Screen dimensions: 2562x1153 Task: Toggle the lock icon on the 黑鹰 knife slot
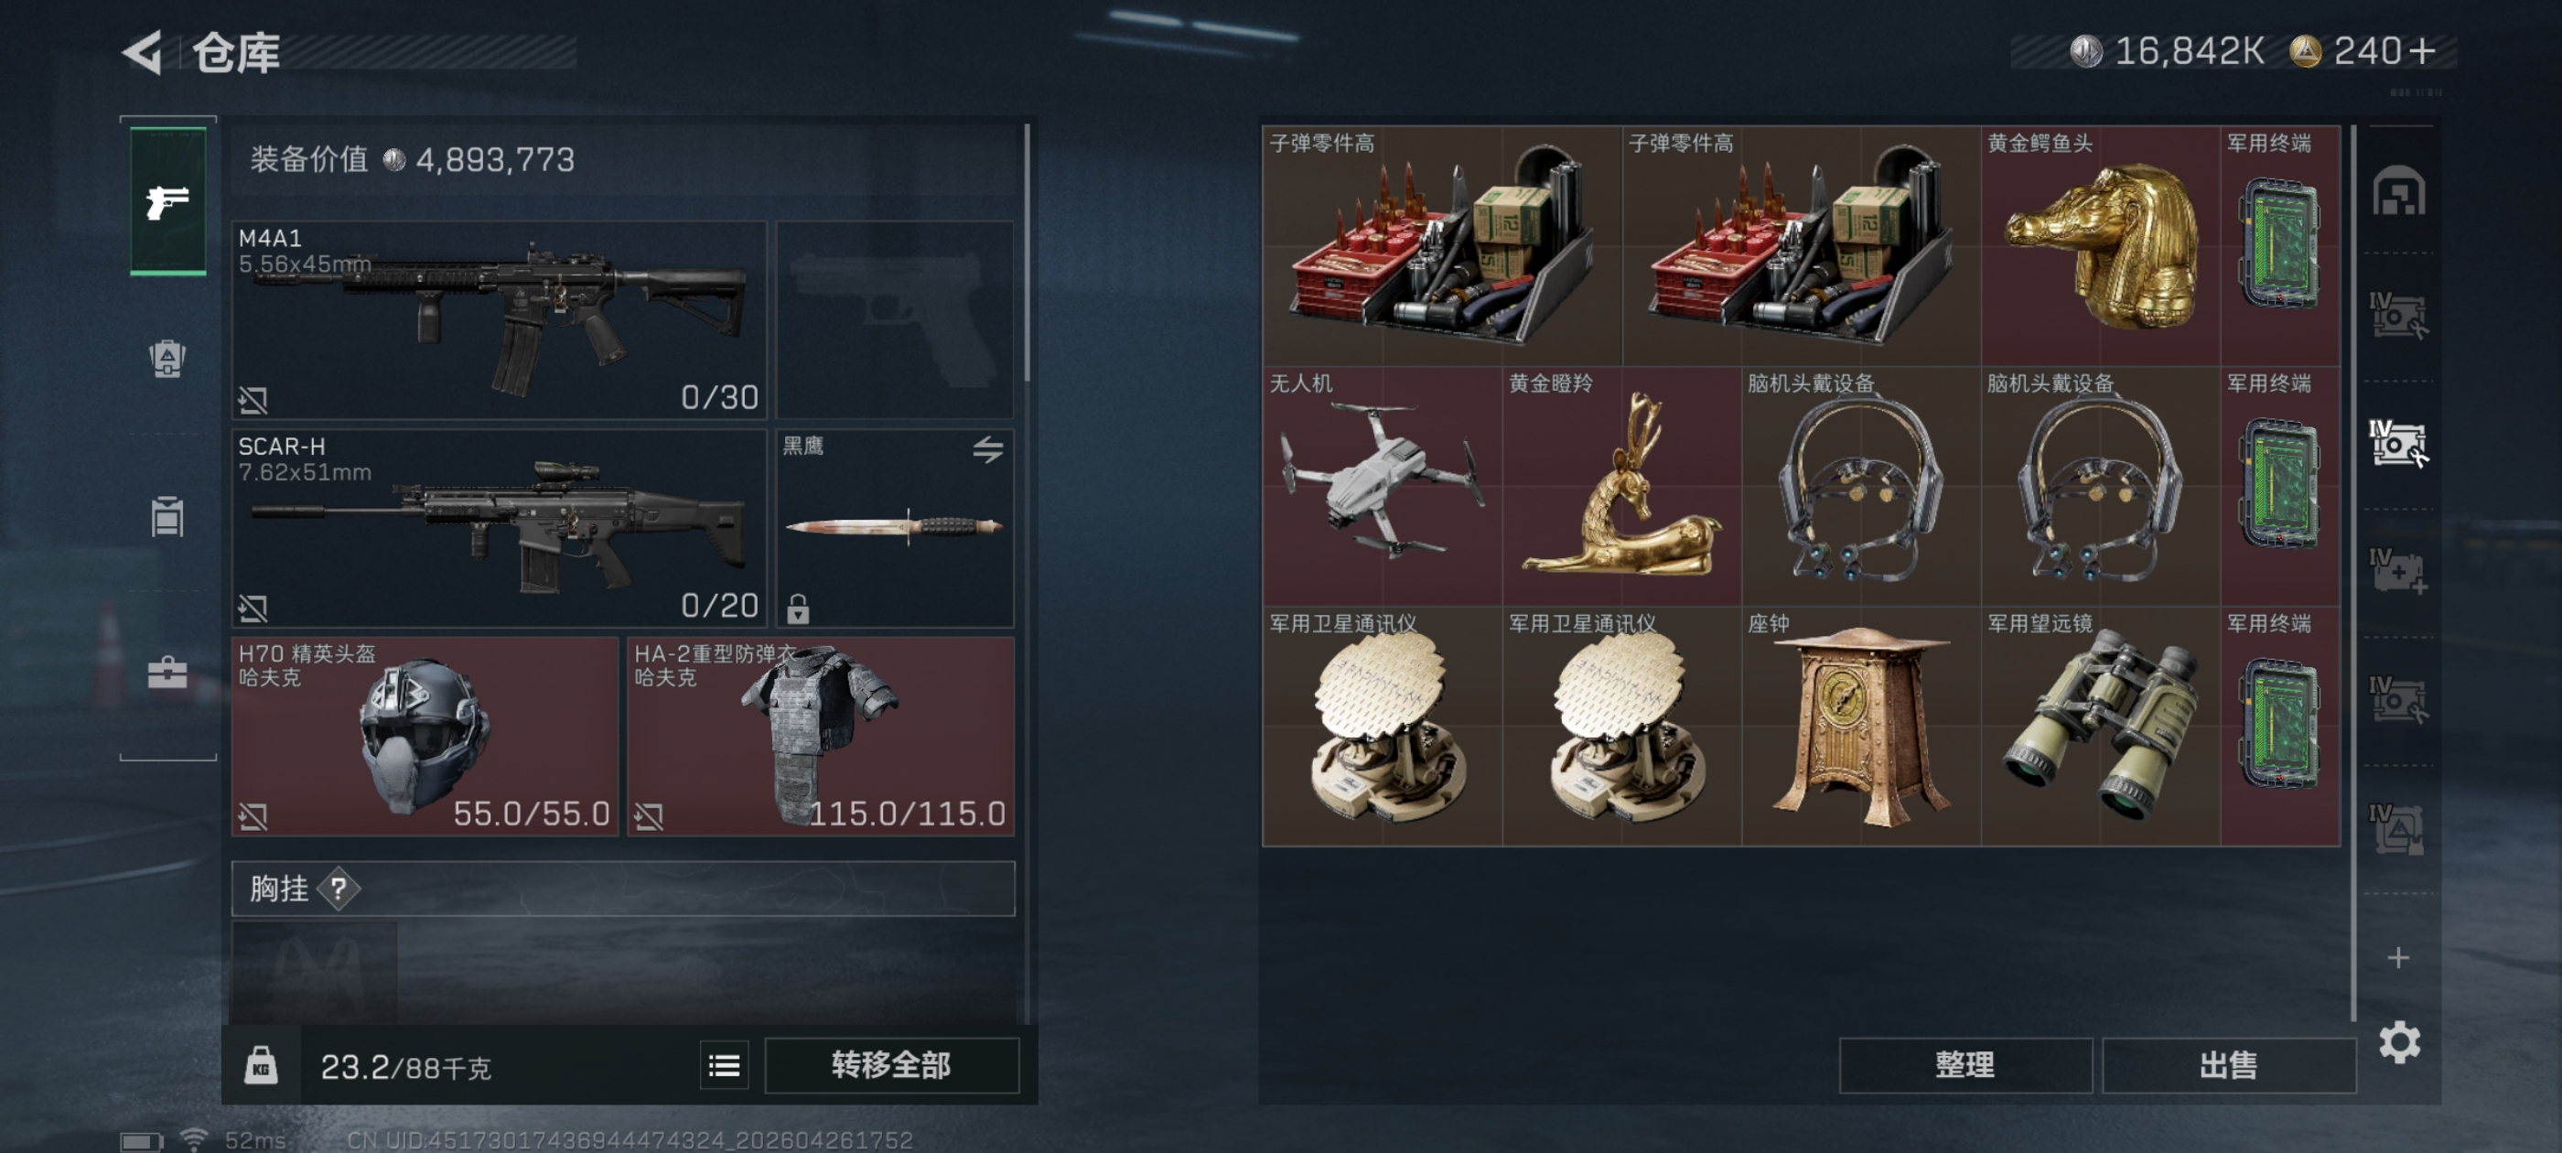[798, 608]
